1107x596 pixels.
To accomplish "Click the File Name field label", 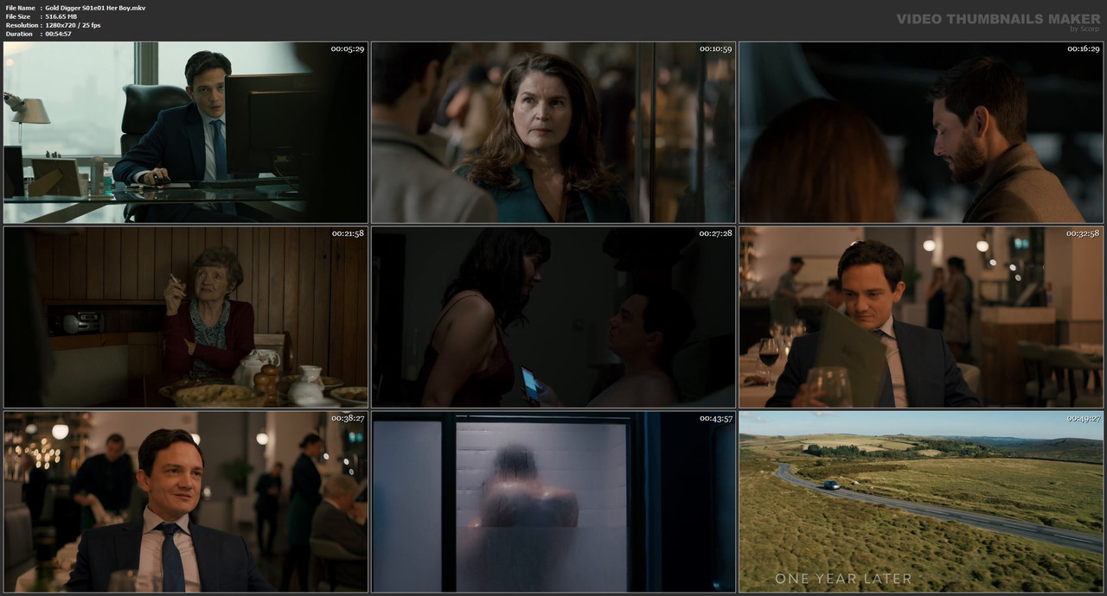I will click(x=21, y=8).
